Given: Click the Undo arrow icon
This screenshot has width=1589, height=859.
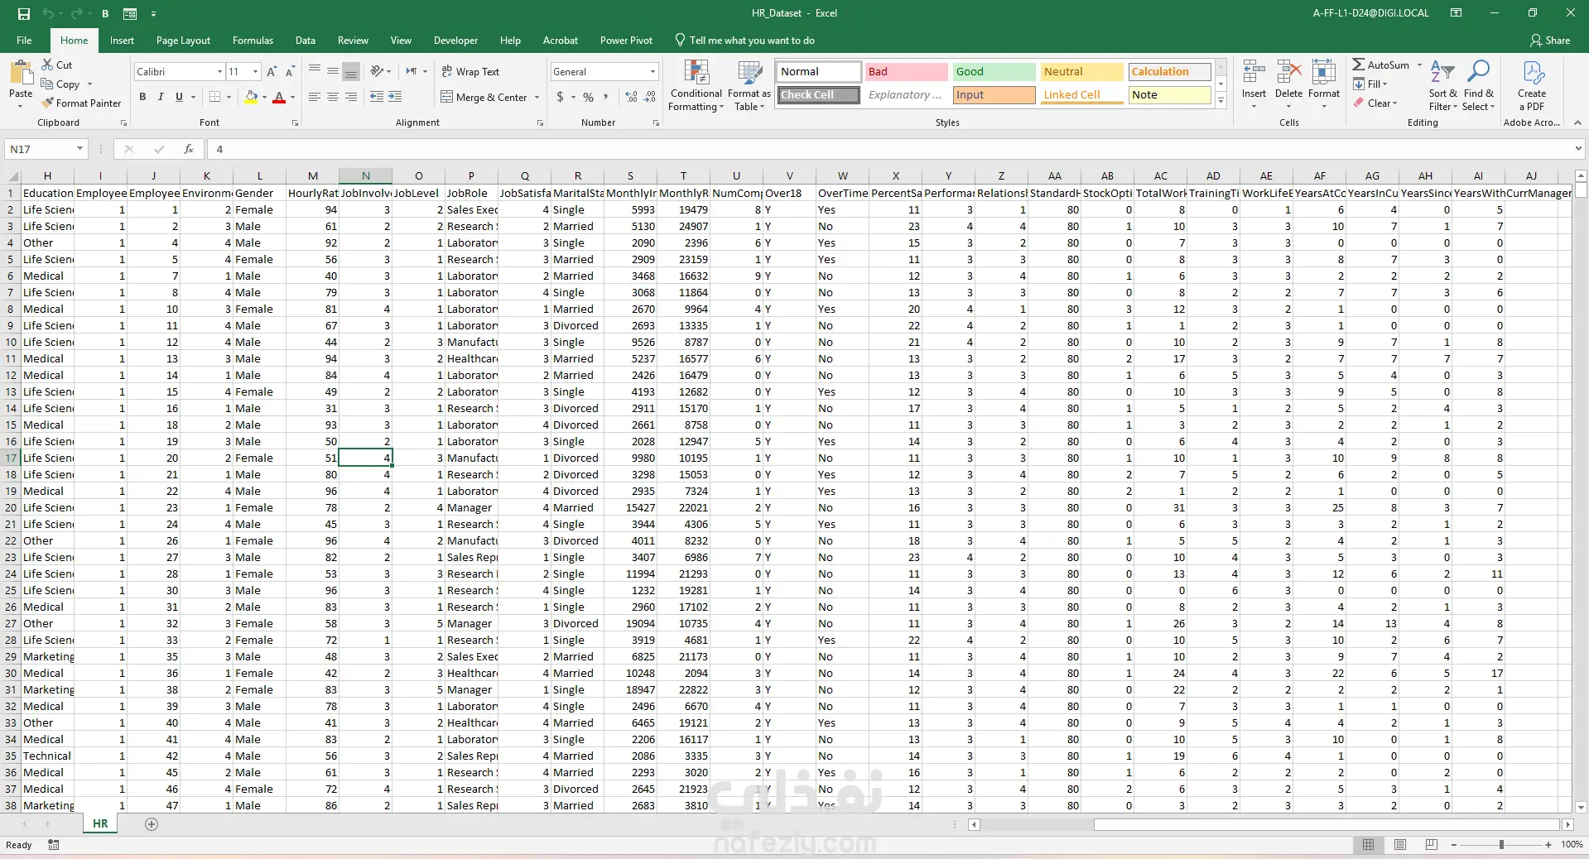Looking at the screenshot, I should pos(47,13).
